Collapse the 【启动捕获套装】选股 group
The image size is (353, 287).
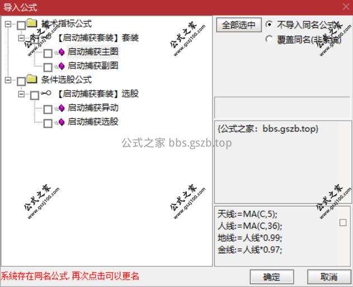(21, 94)
